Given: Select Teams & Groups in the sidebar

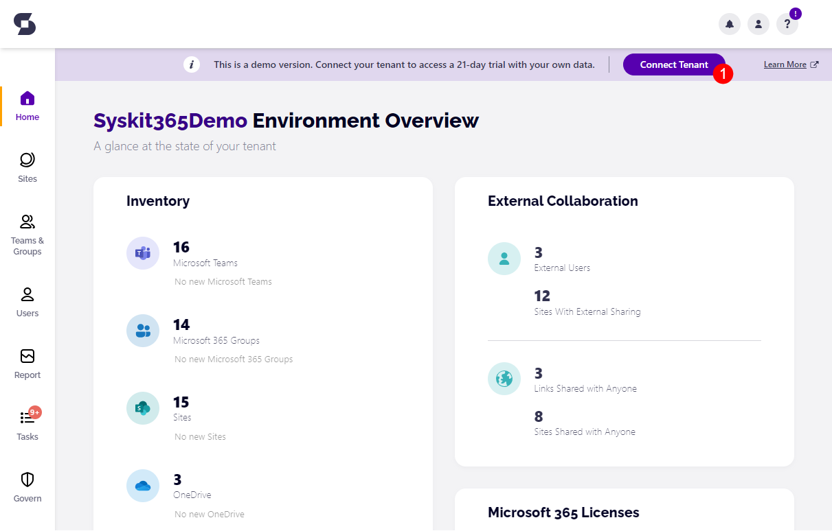Looking at the screenshot, I should tap(27, 233).
